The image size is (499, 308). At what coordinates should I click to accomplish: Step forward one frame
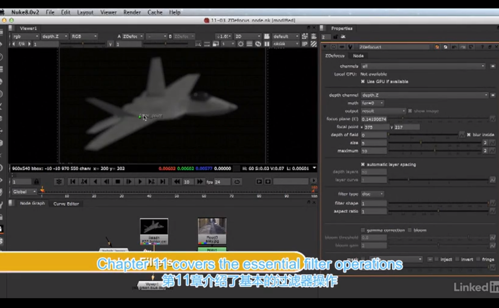[129, 182]
